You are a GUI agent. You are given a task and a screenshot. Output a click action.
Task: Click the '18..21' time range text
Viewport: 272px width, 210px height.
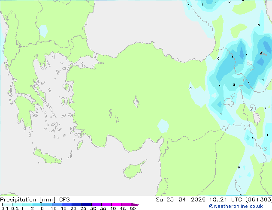click(218, 200)
